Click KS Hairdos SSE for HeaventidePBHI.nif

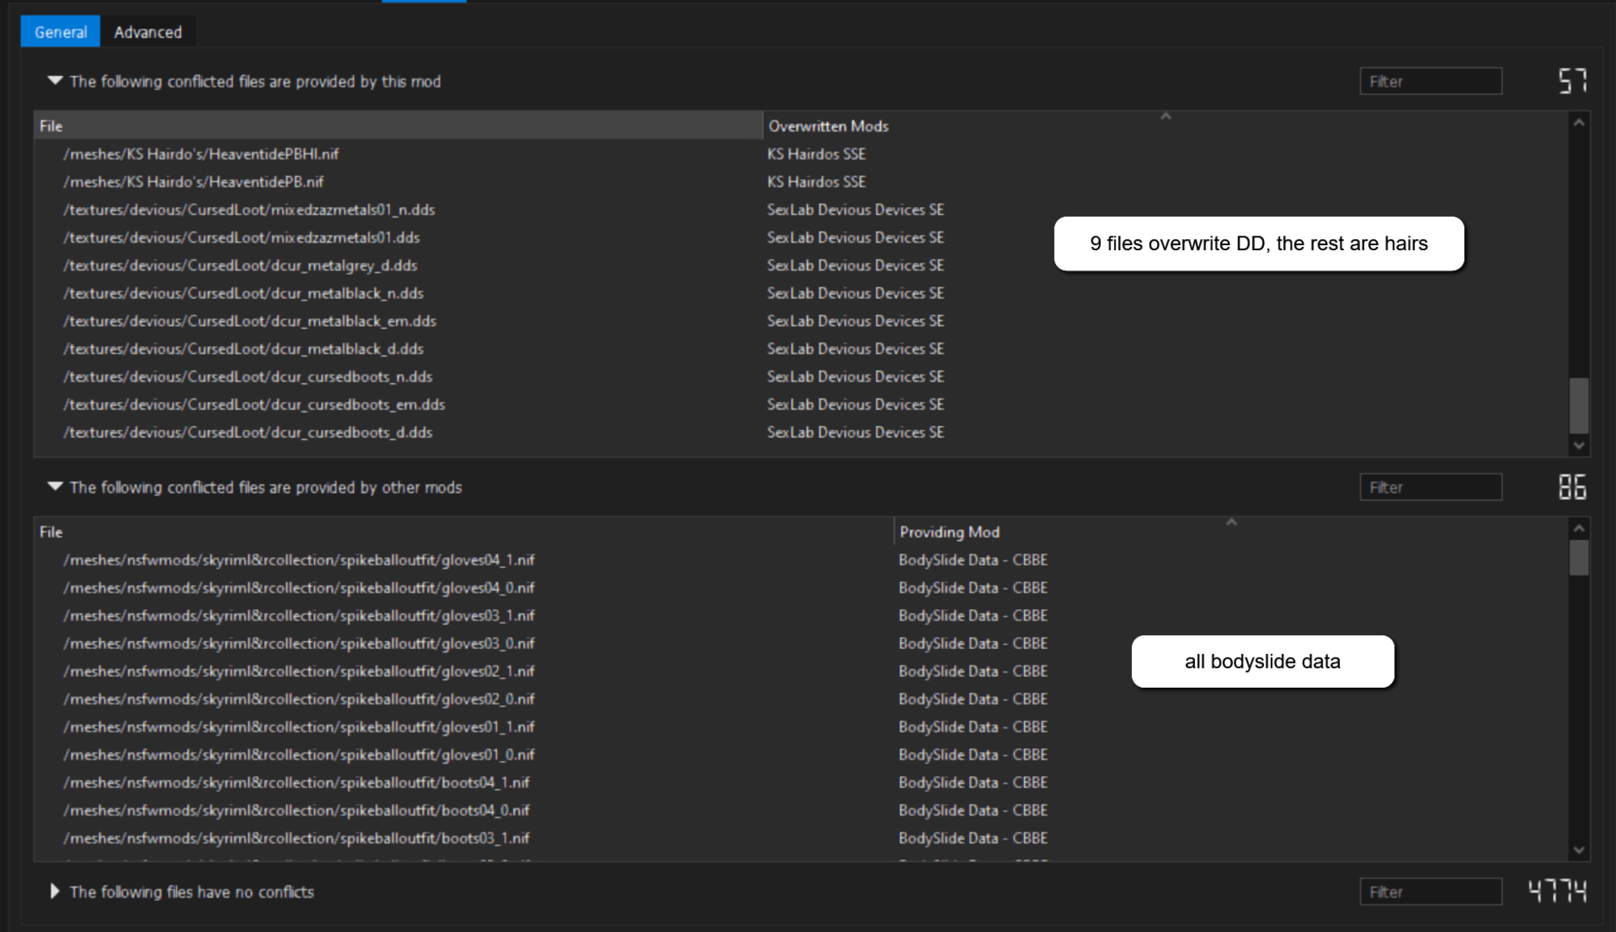(x=816, y=154)
